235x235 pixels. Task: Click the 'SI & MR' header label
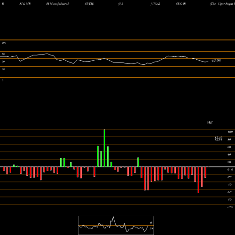click(25, 4)
